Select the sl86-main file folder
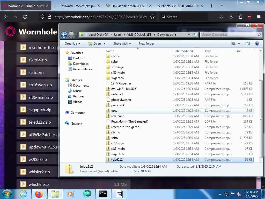The height and width of the screenshot is (199, 265). [179, 73]
